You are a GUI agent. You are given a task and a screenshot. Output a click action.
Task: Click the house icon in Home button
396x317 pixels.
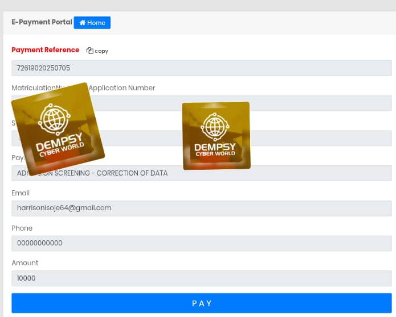82,23
